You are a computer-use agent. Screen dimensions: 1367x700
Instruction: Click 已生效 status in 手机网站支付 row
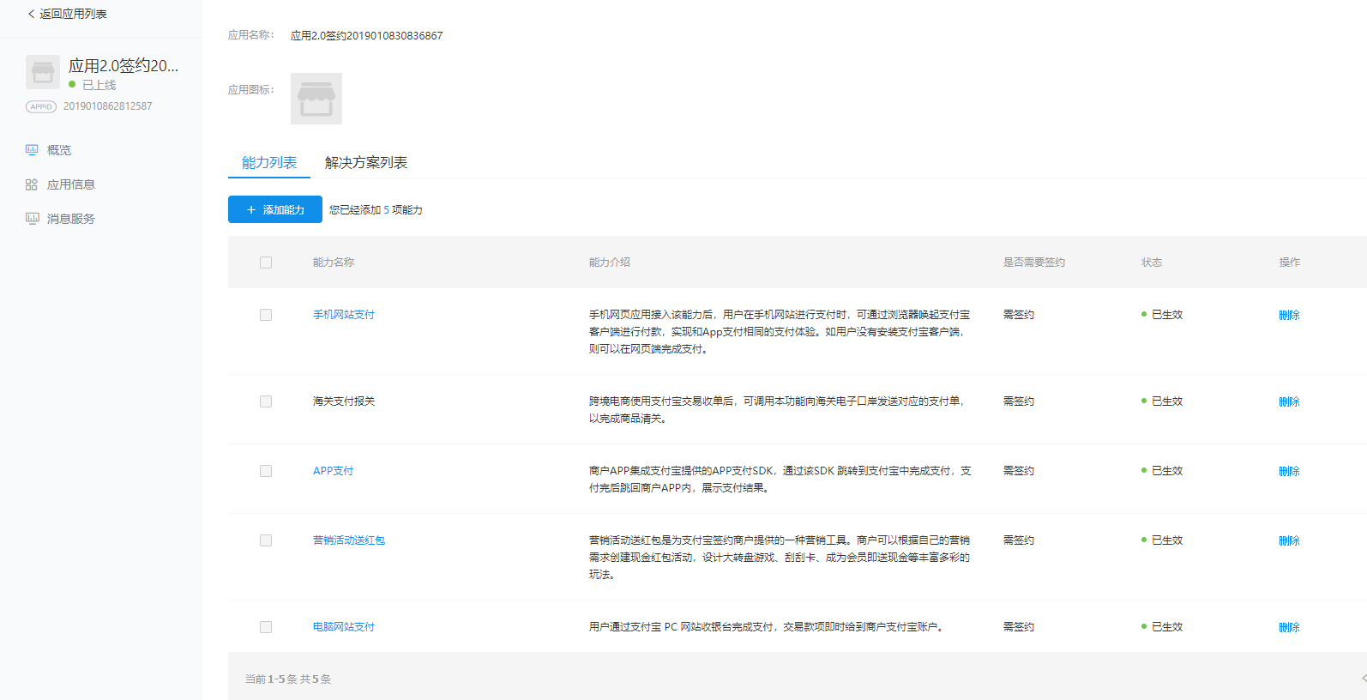click(1167, 315)
